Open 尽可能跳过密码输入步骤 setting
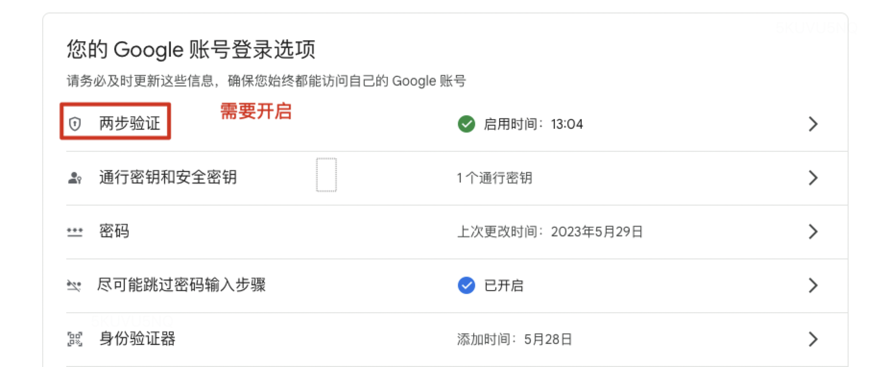Screen dimensions: 887x367 [181, 285]
